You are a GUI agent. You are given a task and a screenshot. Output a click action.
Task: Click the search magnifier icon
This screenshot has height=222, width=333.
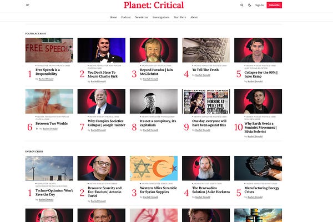241,5
